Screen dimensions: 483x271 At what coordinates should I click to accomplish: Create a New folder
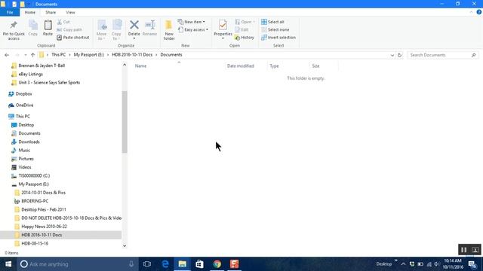169,30
